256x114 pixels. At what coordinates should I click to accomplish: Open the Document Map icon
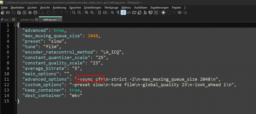(134, 12)
